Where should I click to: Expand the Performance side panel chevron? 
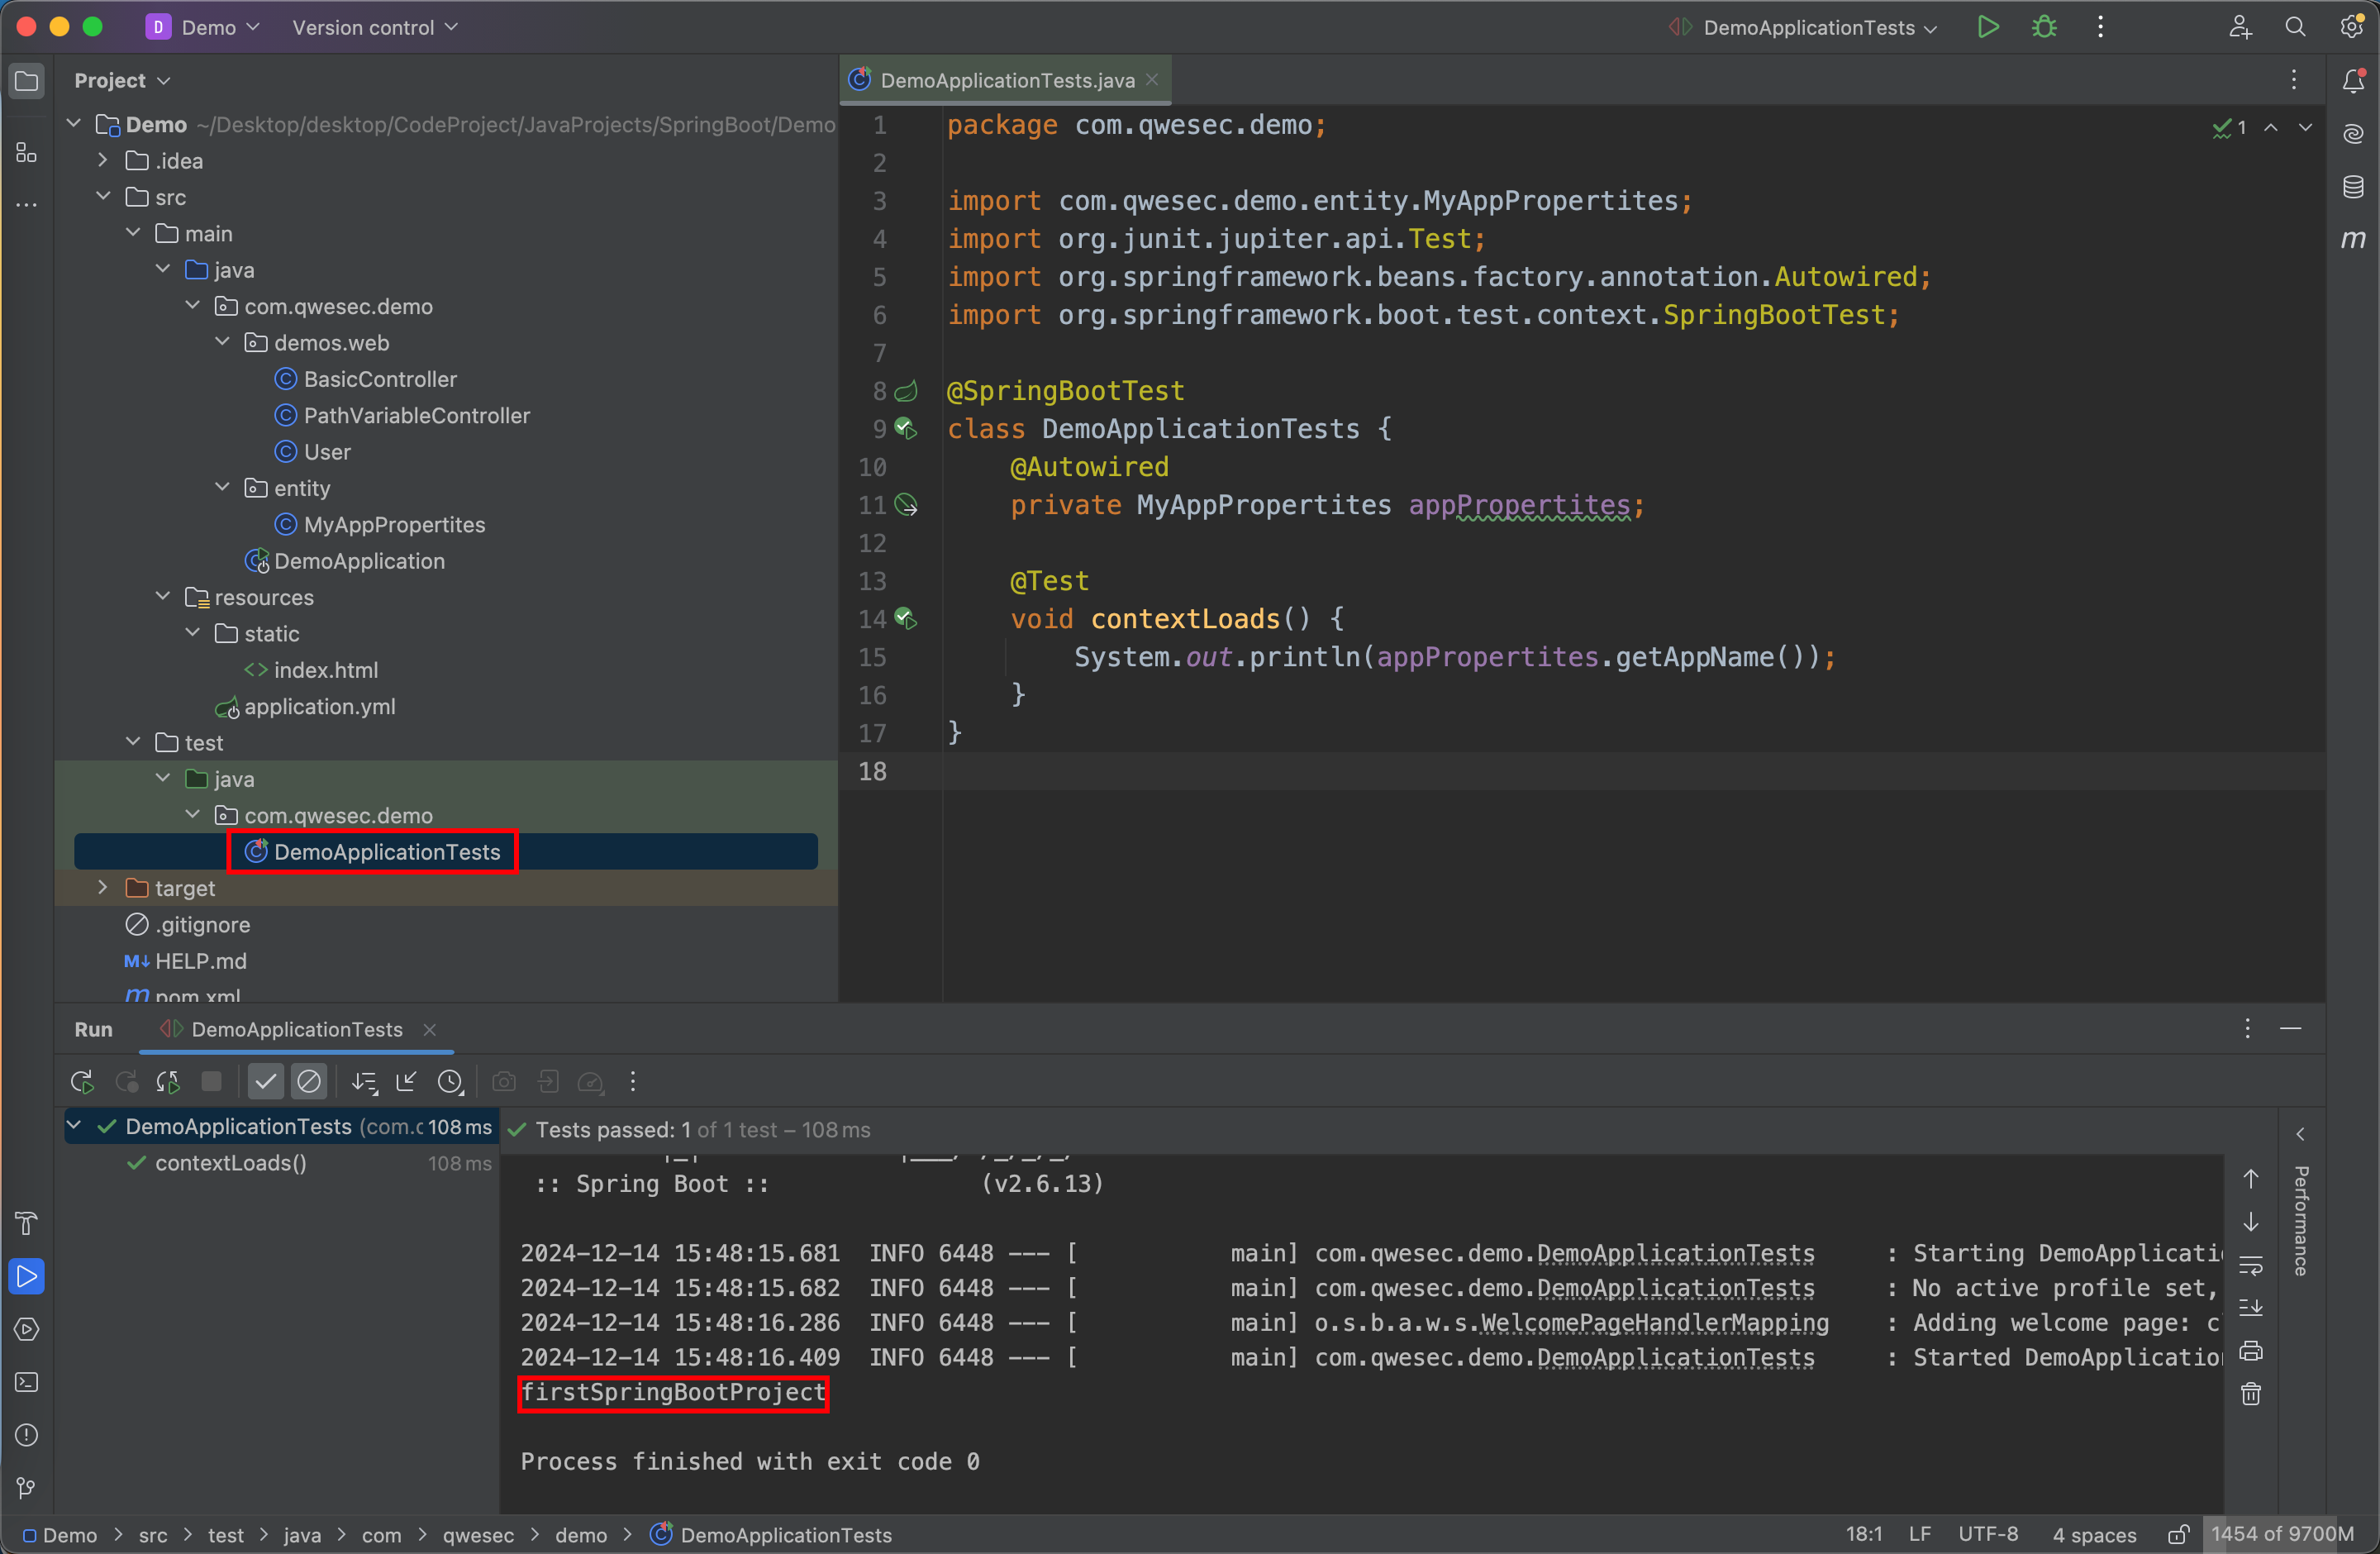coord(2301,1134)
